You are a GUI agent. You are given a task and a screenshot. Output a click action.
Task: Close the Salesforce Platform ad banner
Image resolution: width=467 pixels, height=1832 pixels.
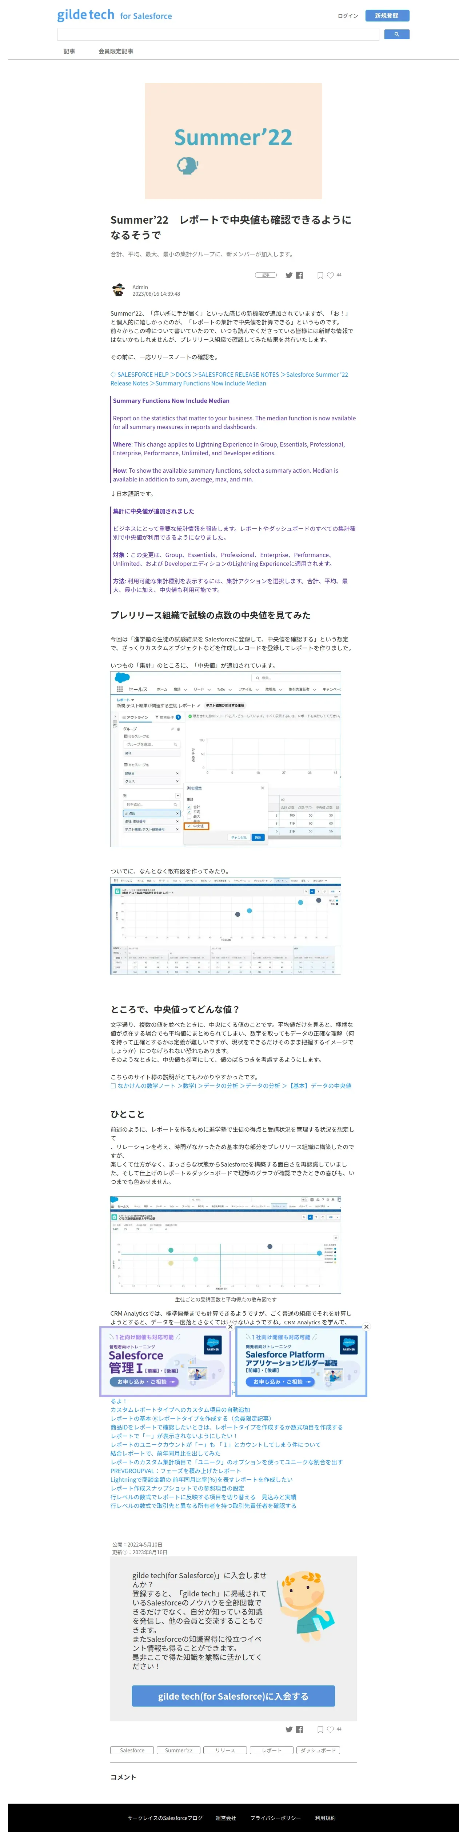click(x=366, y=1327)
